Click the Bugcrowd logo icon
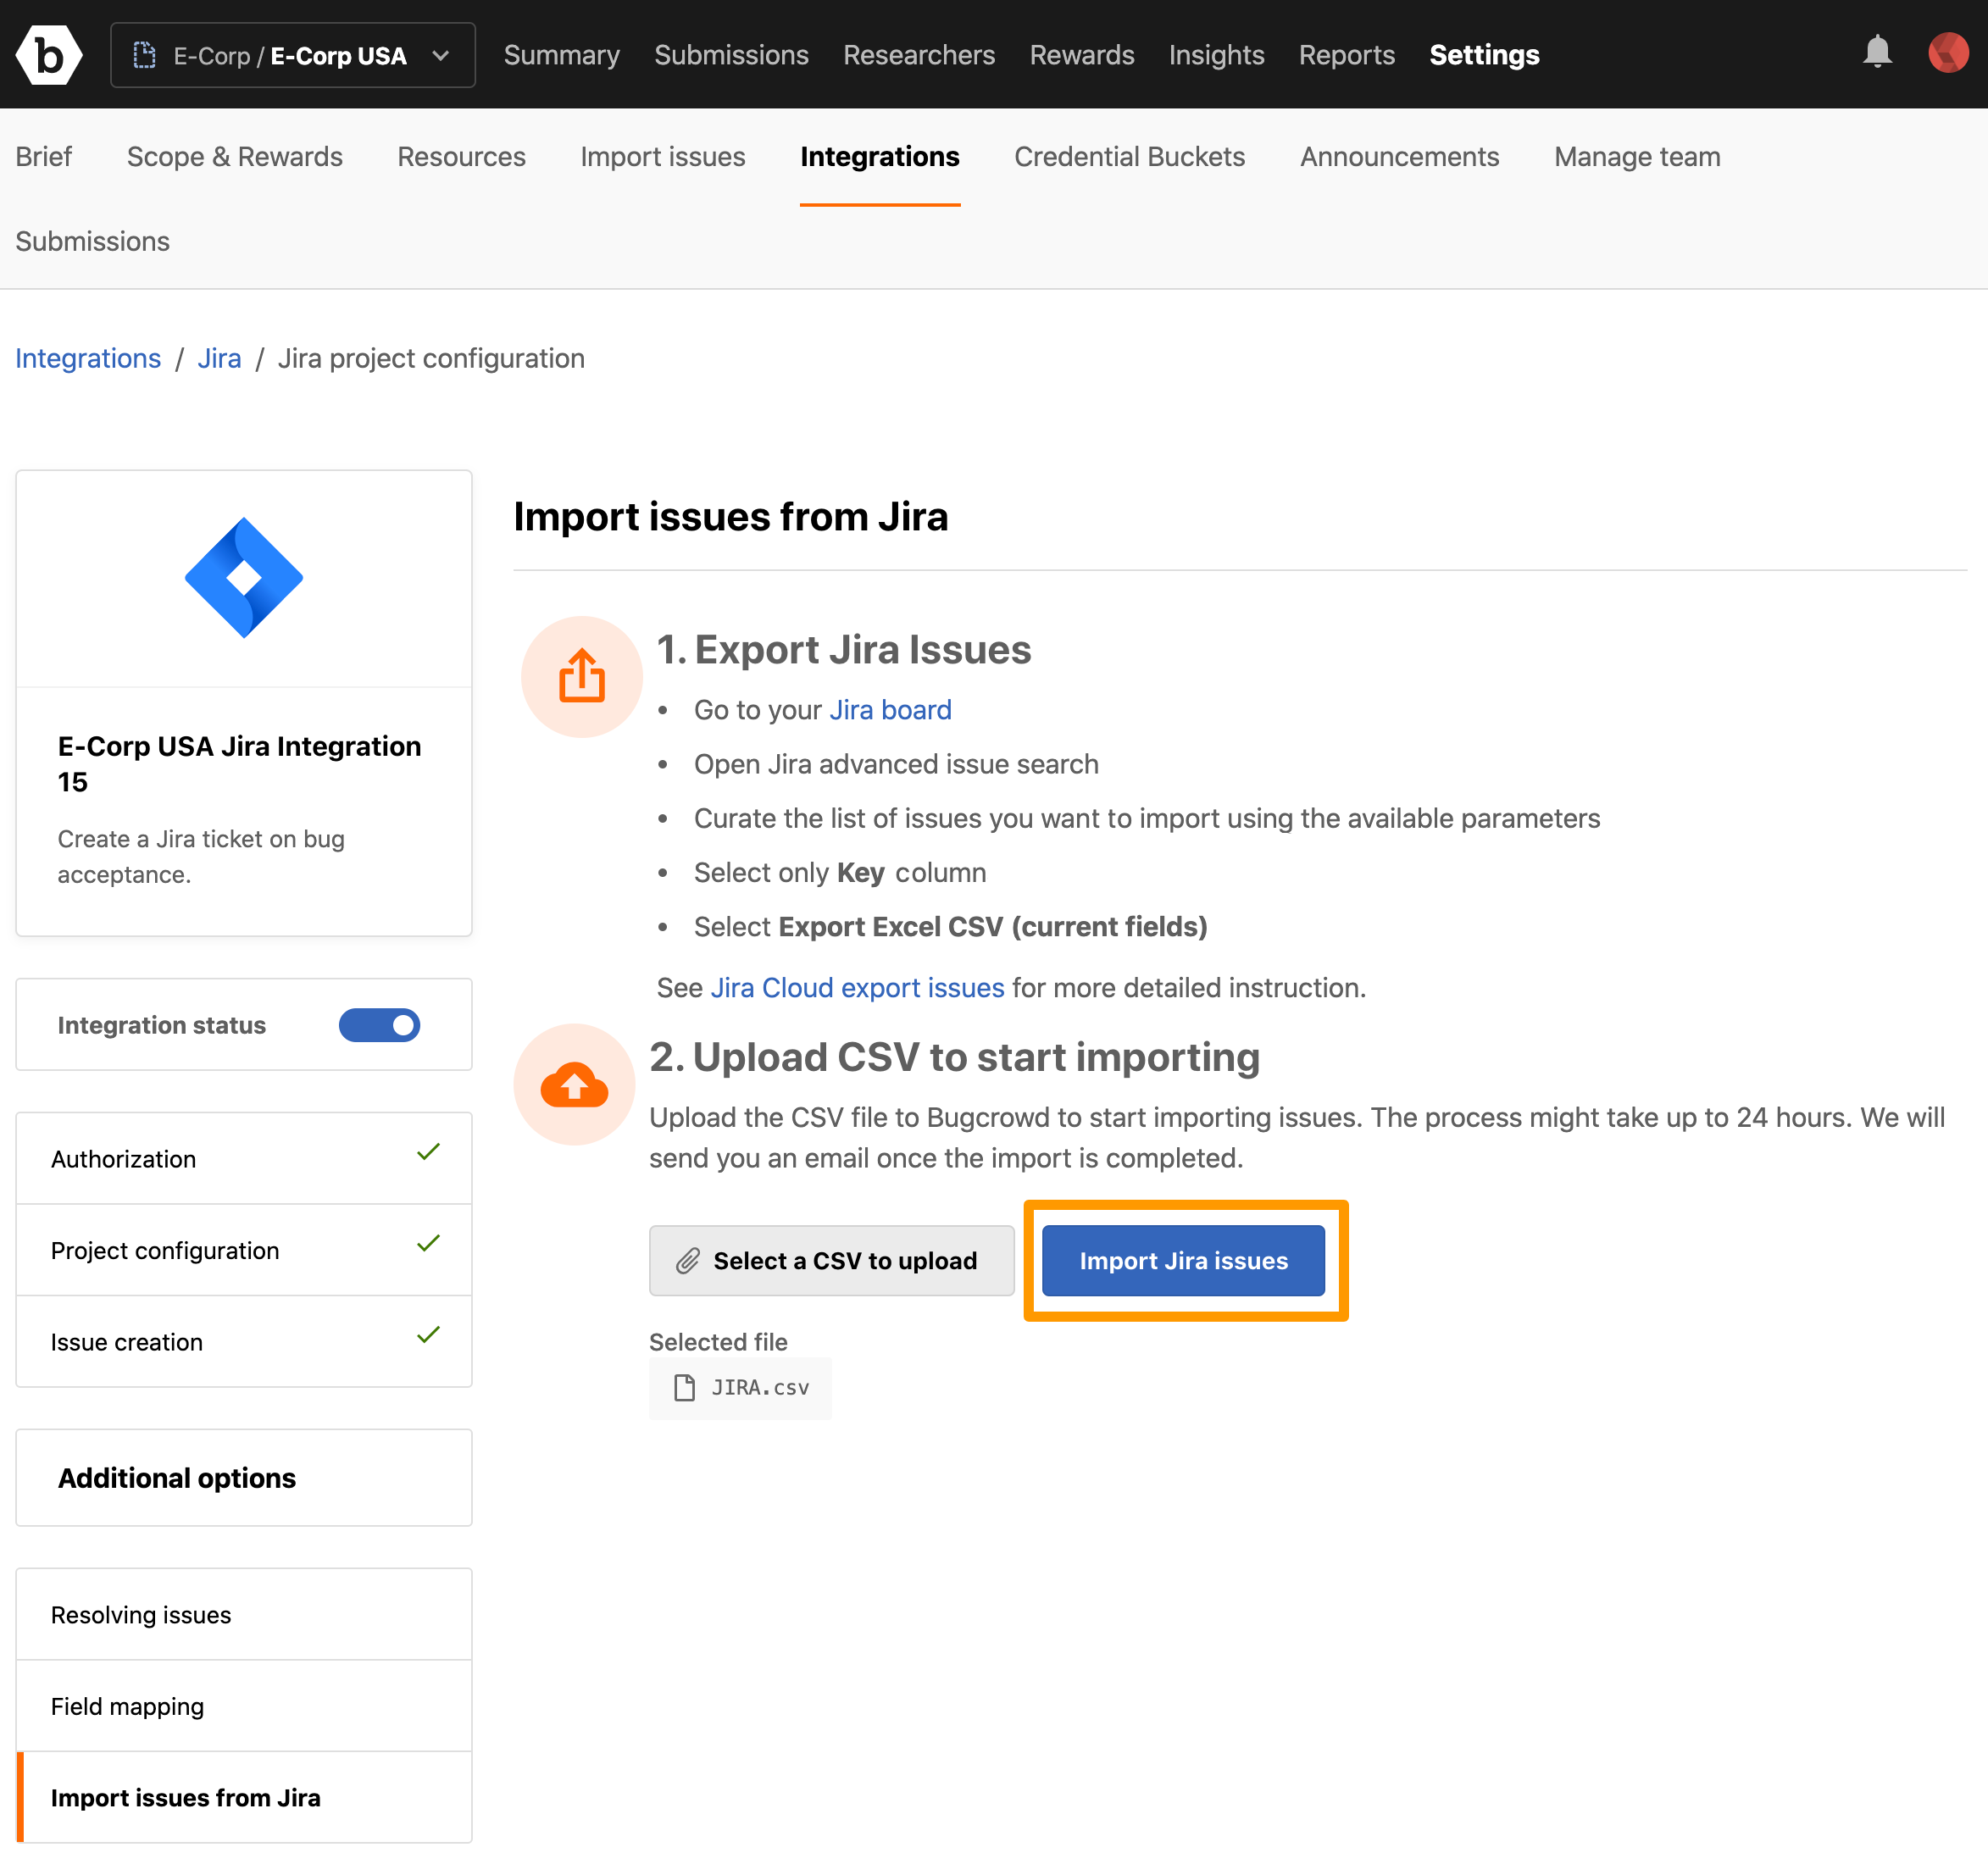 tap(48, 55)
